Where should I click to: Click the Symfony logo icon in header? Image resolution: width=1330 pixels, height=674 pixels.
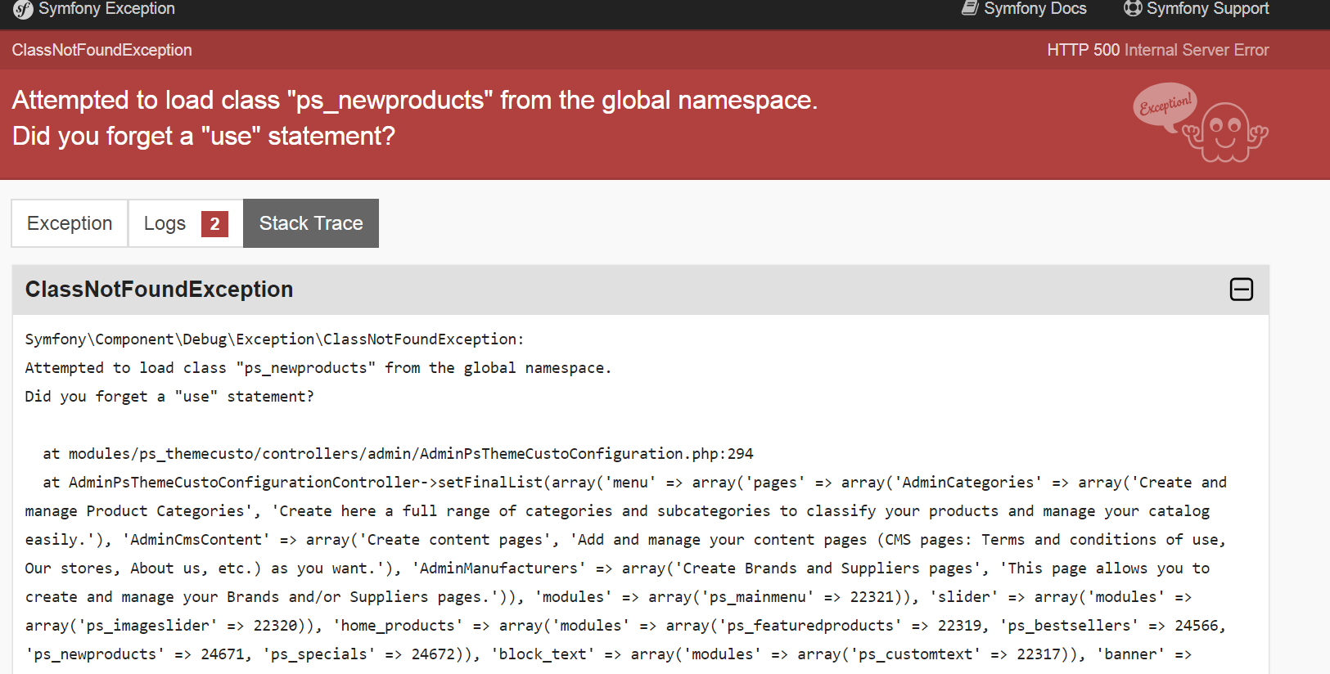pos(23,9)
